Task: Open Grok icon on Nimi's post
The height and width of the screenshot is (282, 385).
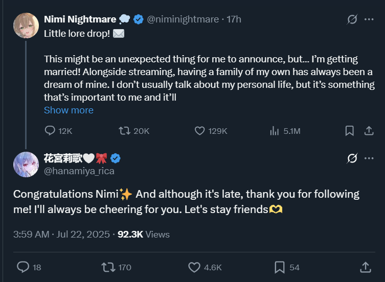Action: pyautogui.click(x=352, y=19)
